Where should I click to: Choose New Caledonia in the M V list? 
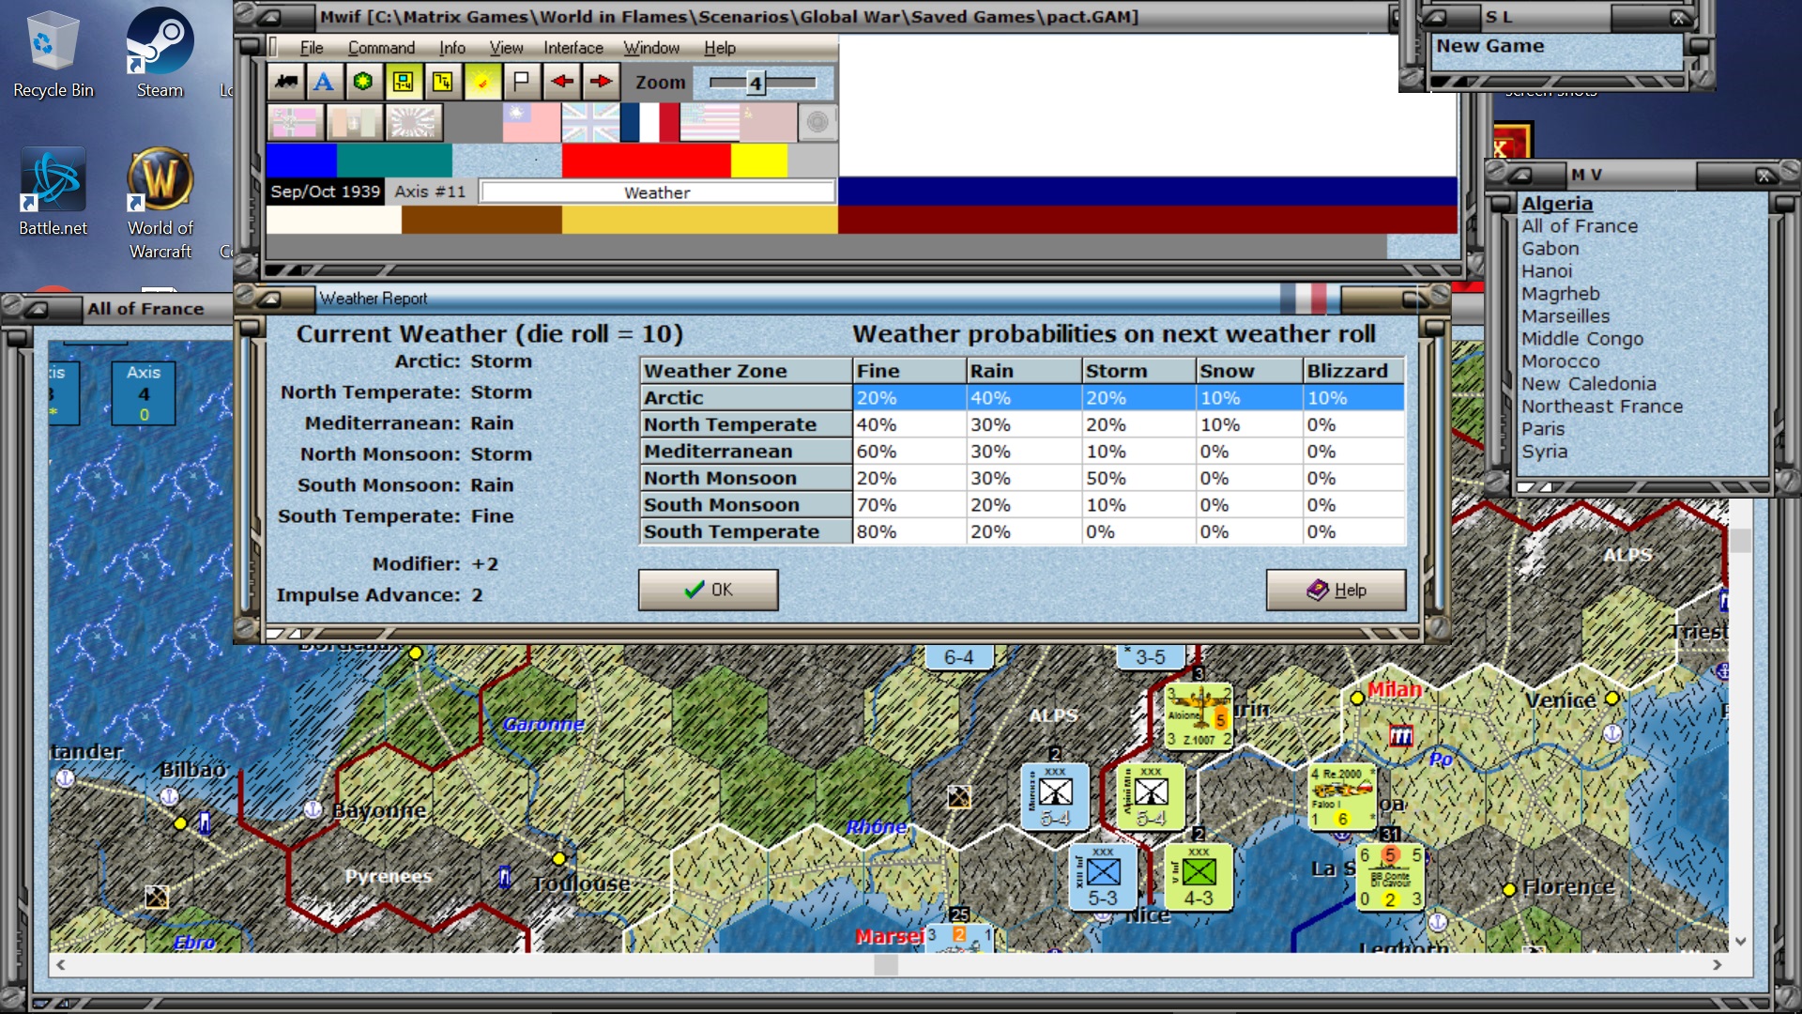pyautogui.click(x=1589, y=384)
